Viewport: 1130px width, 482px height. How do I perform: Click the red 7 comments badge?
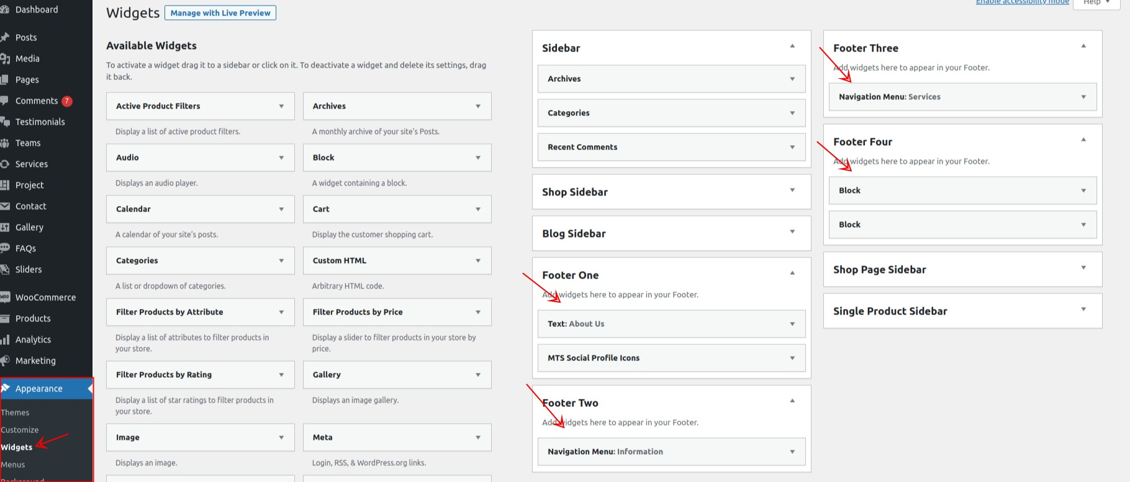67,101
